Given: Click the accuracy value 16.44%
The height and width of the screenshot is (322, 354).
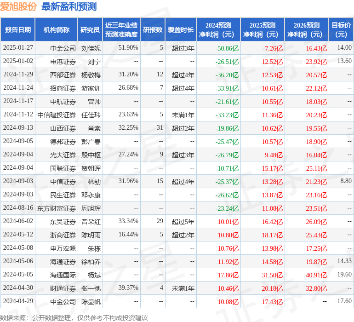Looking at the screenshot, I should [x=128, y=234].
